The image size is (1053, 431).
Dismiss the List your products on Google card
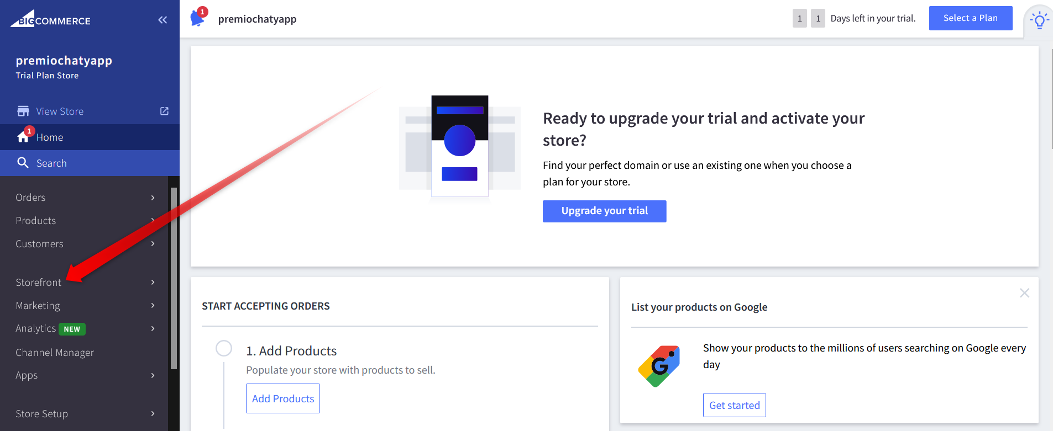click(x=1024, y=293)
